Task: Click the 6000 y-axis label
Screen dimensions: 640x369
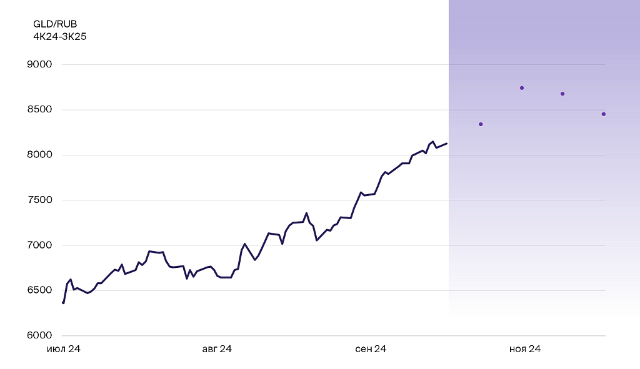Action: [x=39, y=336]
